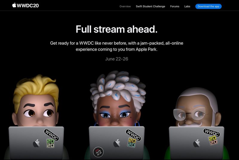Image resolution: width=239 pixels, height=160 pixels.
Task: Go to the Forums section
Action: click(175, 6)
